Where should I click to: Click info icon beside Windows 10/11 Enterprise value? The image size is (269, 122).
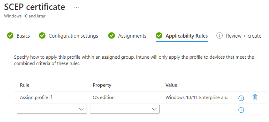click(241, 98)
